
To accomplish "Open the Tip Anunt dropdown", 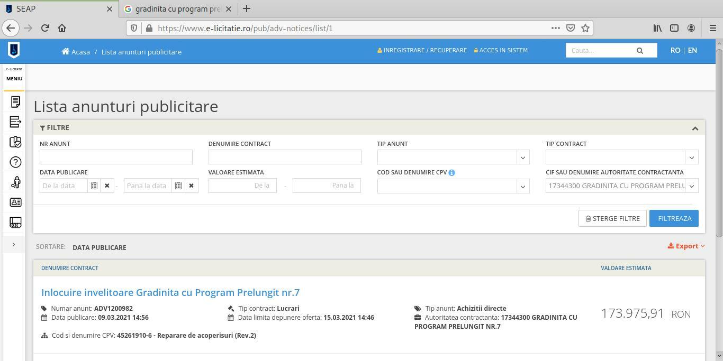I will (x=522, y=158).
